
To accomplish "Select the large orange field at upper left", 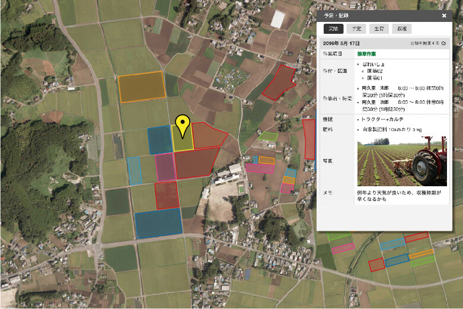I will pos(142,87).
